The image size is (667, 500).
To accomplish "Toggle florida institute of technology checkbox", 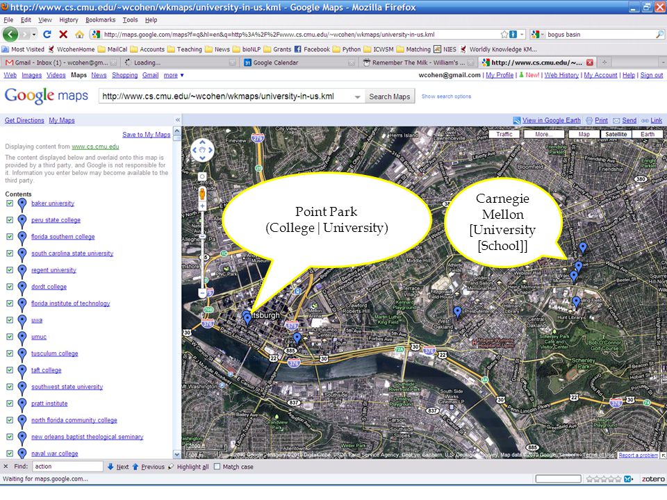I will coord(10,303).
